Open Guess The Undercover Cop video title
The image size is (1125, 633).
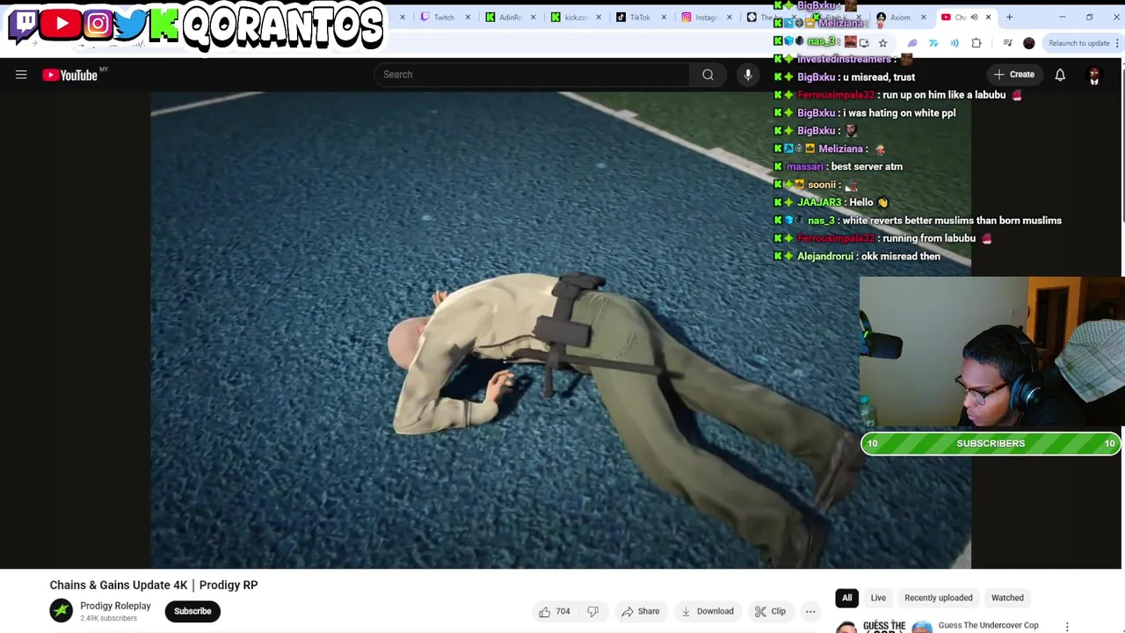click(988, 625)
